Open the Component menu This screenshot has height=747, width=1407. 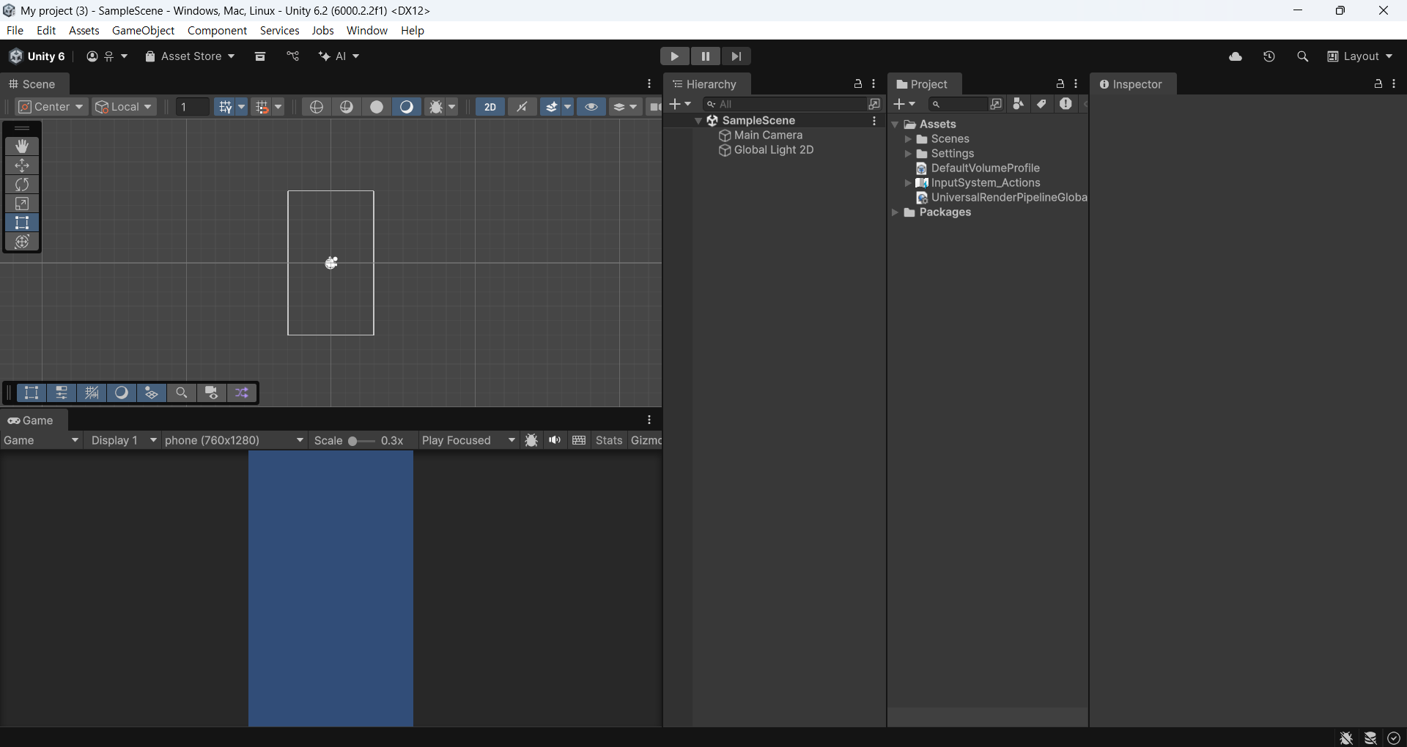pyautogui.click(x=217, y=30)
